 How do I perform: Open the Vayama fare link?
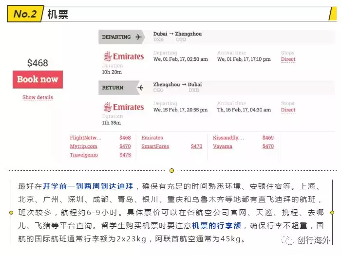(223, 146)
